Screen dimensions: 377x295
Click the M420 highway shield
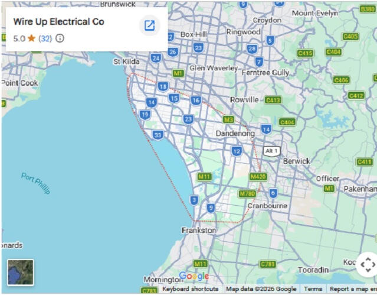tap(257, 176)
